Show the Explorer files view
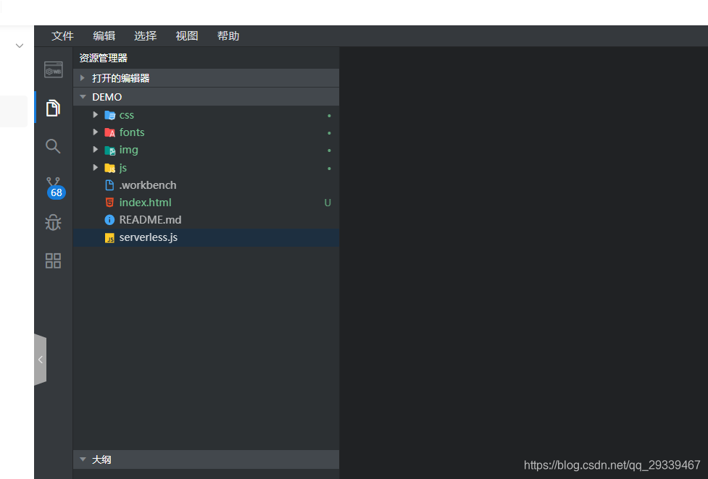Screen dimensions: 708x479 coord(54,109)
